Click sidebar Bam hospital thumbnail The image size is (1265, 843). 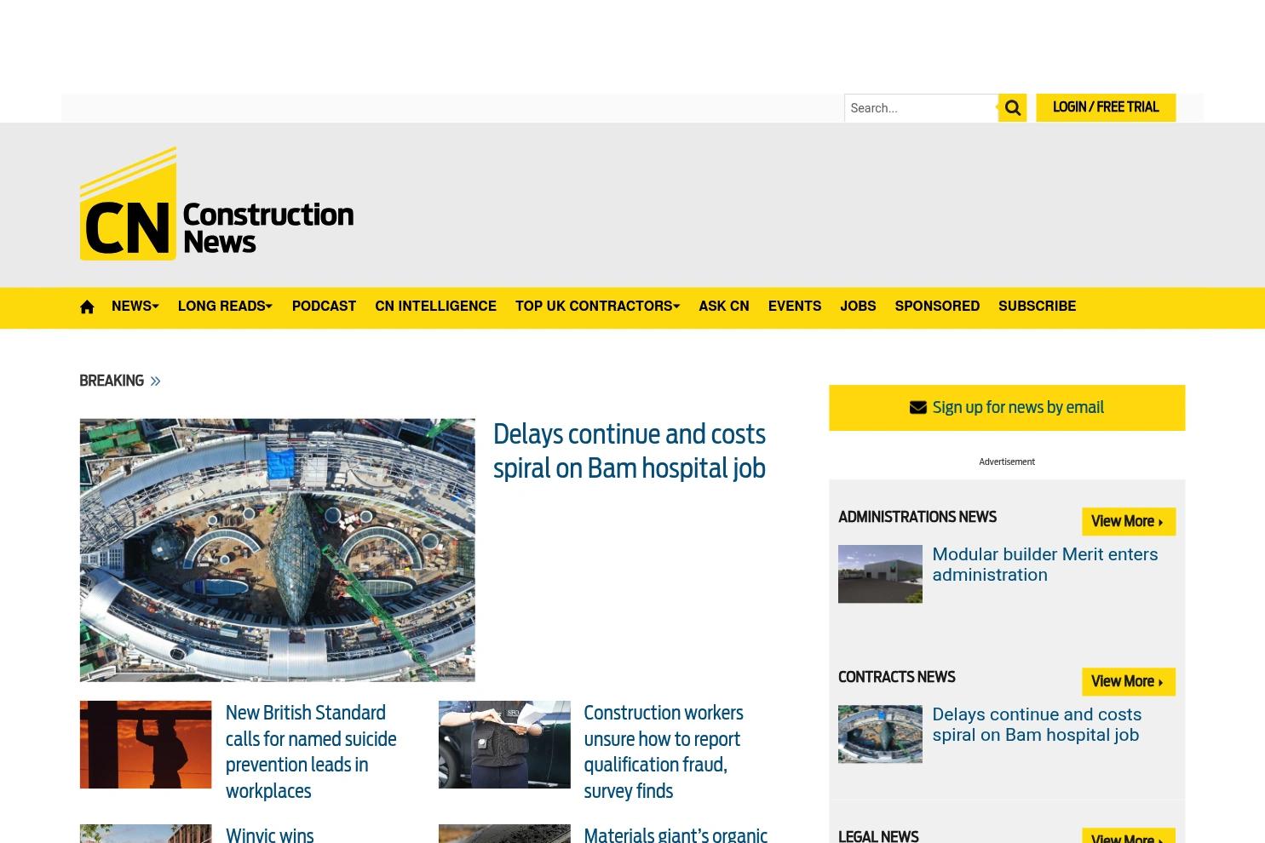[880, 734]
